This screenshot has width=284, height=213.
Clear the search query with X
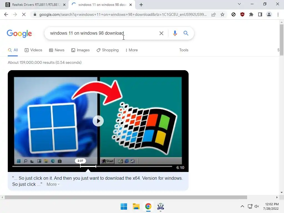point(161,33)
